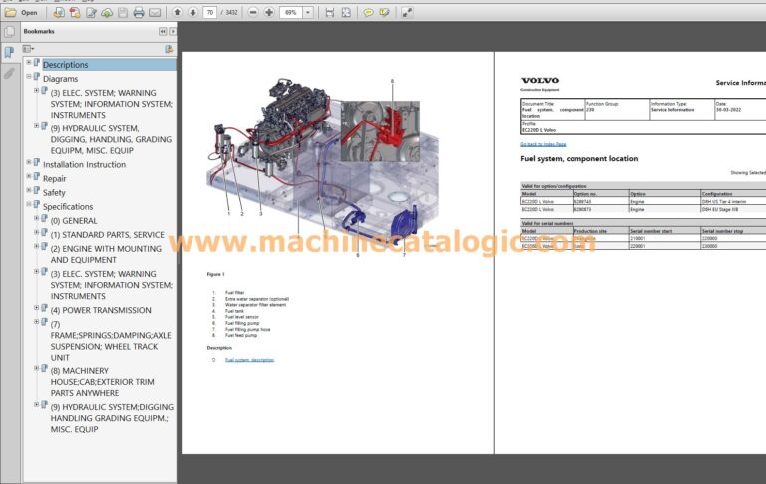
Task: Click the expand pane arrow beside collapse
Action: coord(173,31)
